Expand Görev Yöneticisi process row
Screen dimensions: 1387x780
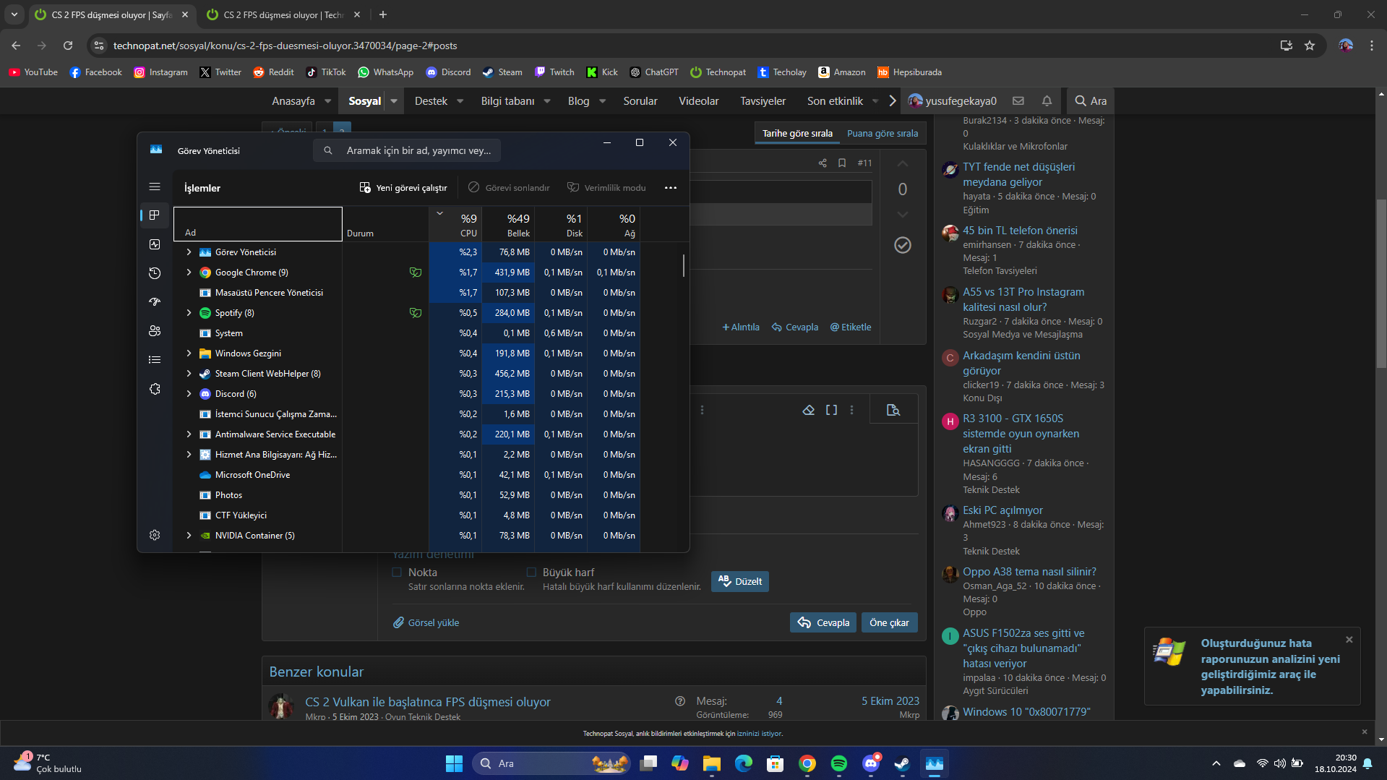pos(189,252)
